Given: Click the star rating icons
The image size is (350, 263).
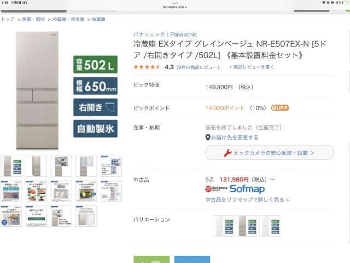Looking at the screenshot, I should (x=147, y=67).
